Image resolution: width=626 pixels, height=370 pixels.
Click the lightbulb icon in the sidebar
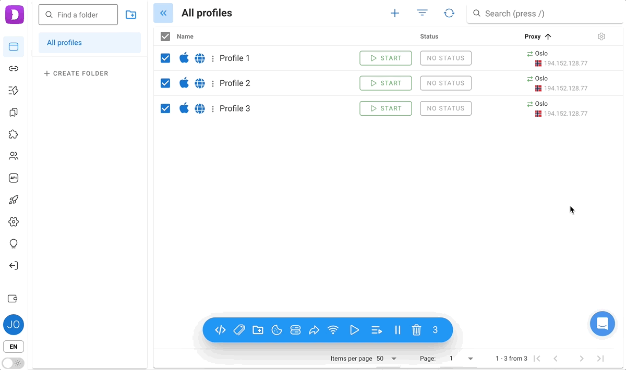tap(14, 243)
